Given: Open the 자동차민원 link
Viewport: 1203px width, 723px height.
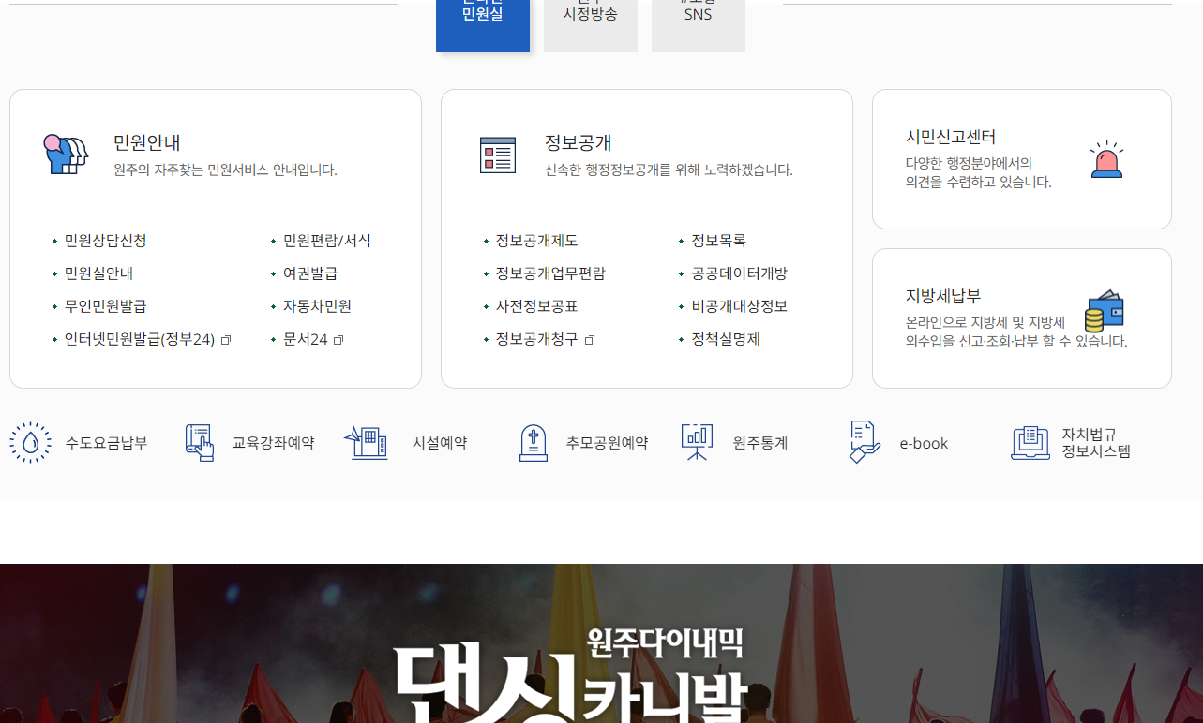Looking at the screenshot, I should coord(317,306).
